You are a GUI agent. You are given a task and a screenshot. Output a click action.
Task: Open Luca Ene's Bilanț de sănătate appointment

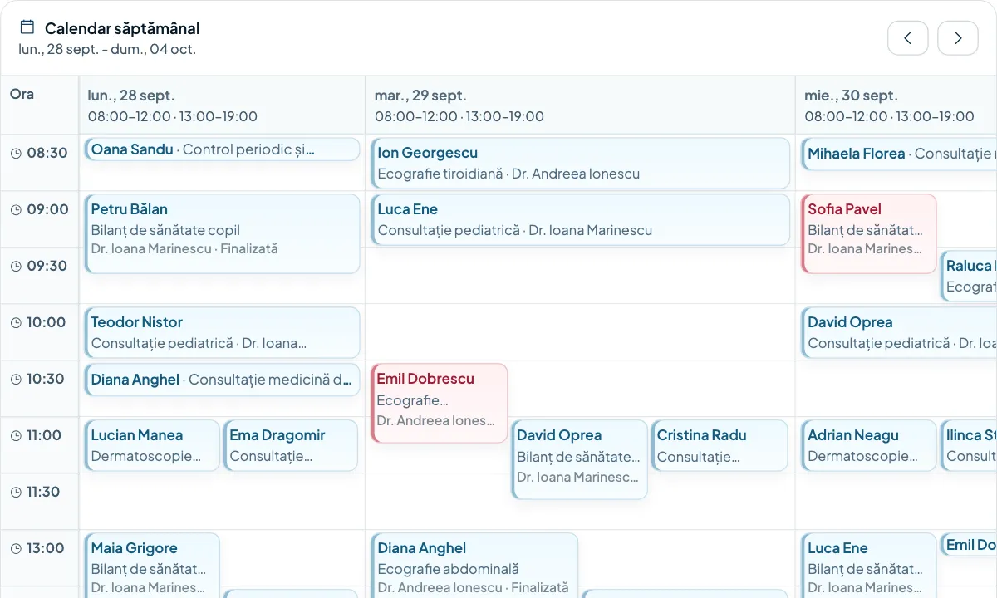tap(869, 566)
